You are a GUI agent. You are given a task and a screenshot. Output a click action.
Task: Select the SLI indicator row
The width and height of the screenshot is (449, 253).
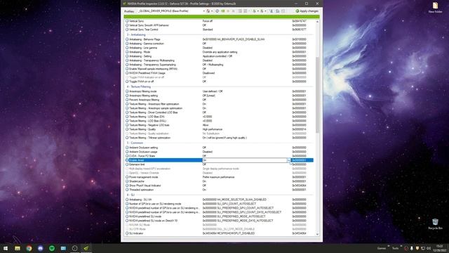click(219, 233)
